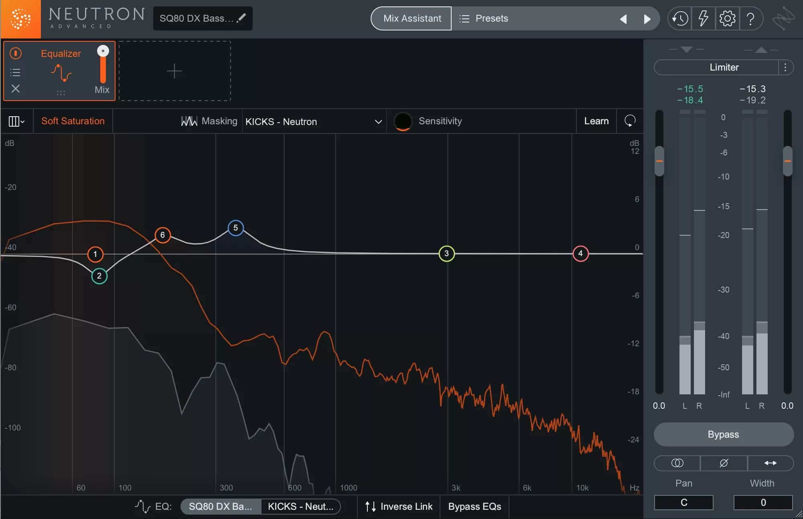The width and height of the screenshot is (803, 519).
Task: Open the History (undo clock) icon
Action: click(680, 18)
